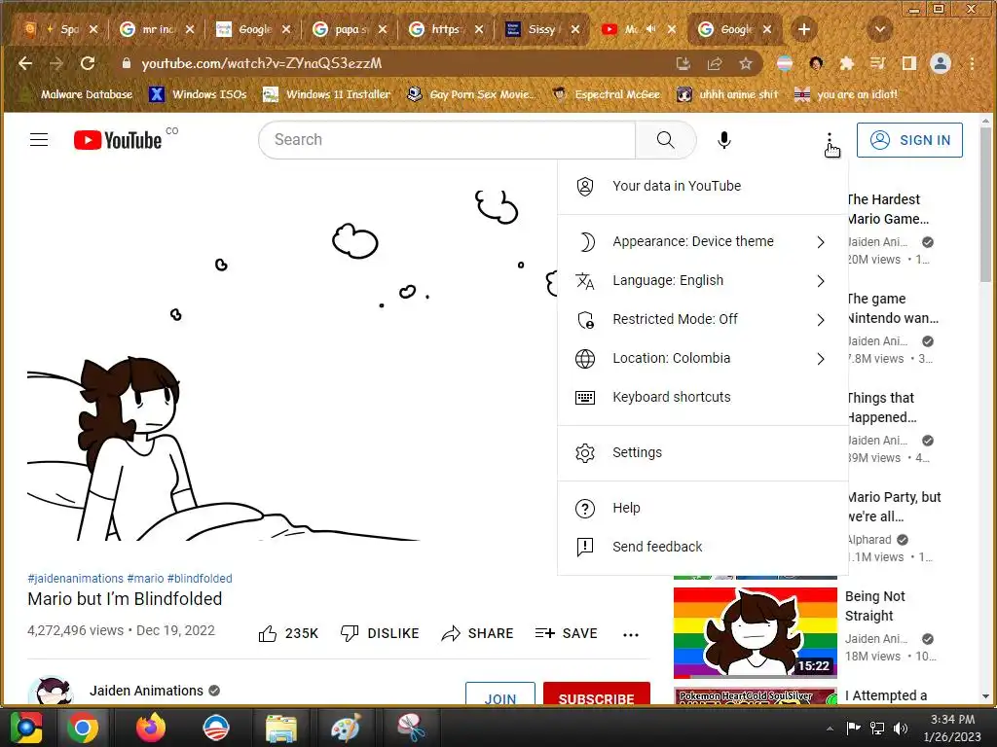Choose Send feedback

(x=703, y=547)
